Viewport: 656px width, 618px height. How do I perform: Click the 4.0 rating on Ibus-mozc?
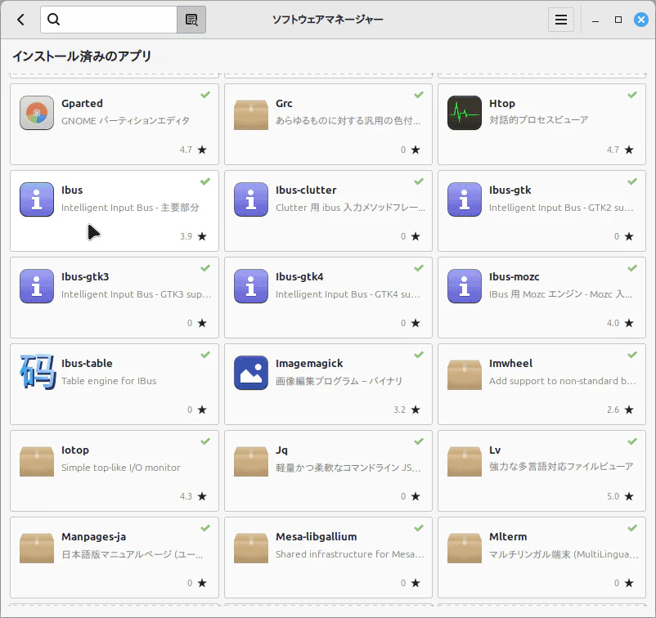613,323
